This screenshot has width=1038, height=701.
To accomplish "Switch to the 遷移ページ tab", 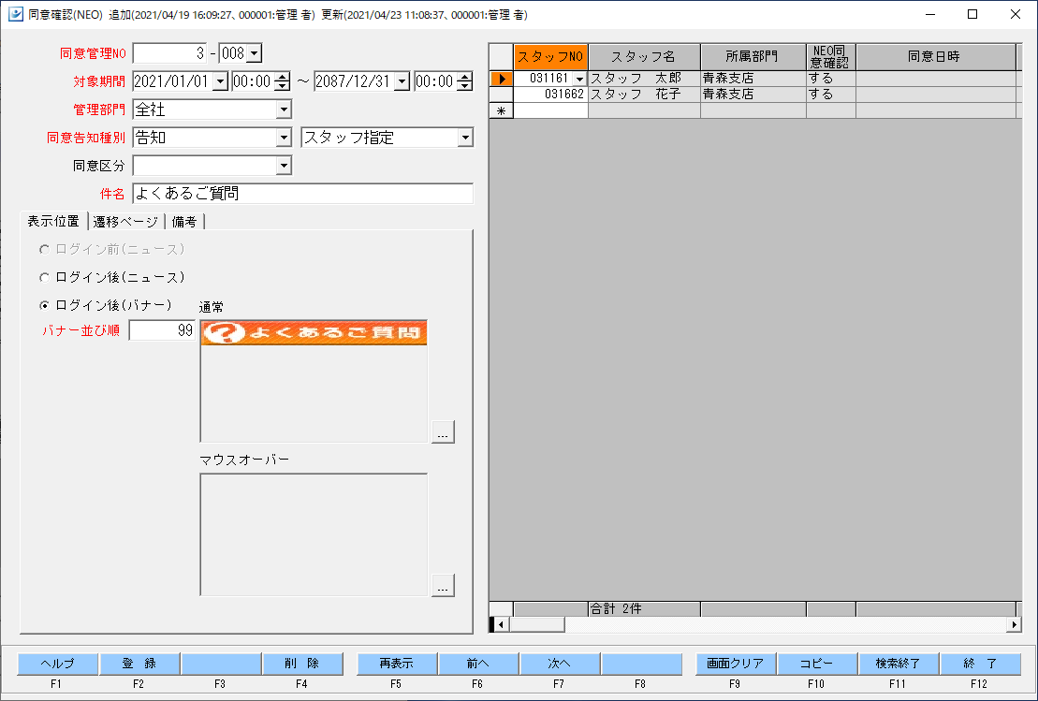I will (126, 222).
